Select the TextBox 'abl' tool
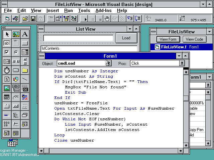214x160 pixels. tap(7, 43)
